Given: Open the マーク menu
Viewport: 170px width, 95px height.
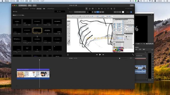Looking at the screenshot, I should [22, 1].
